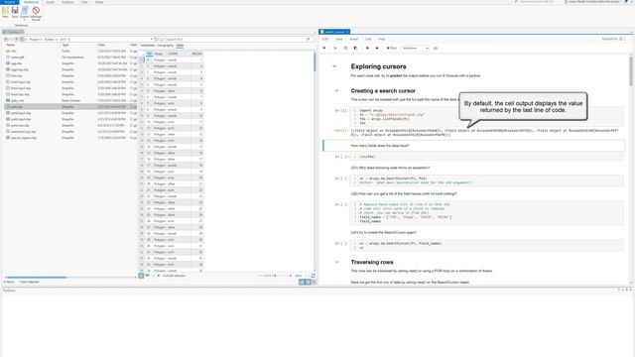The height and width of the screenshot is (357, 635).
Task: Select the Table preview tab
Action: point(180,46)
